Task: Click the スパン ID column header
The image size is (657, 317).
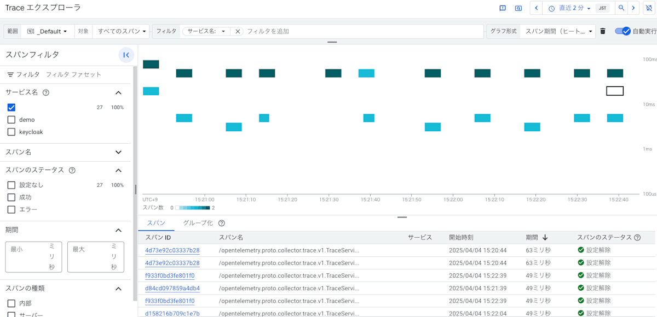Action: click(158, 237)
